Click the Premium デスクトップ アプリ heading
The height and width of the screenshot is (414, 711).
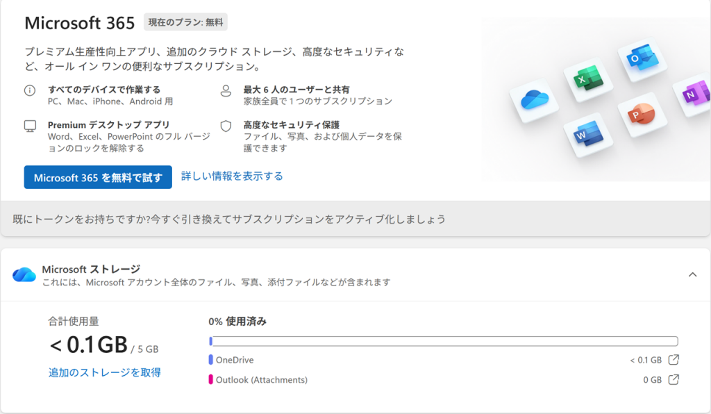[x=109, y=125]
